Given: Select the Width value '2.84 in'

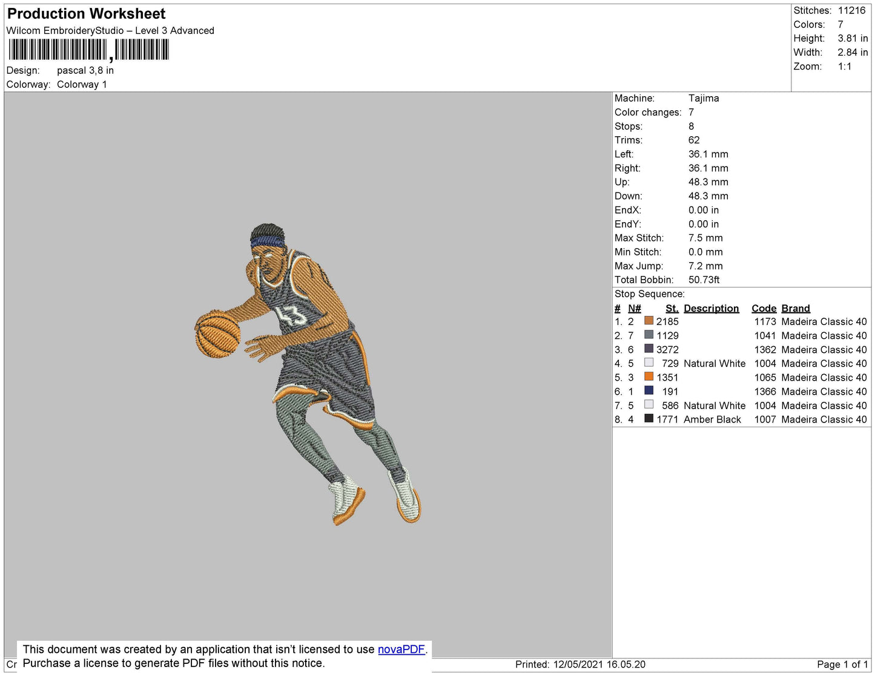Looking at the screenshot, I should (x=853, y=52).
